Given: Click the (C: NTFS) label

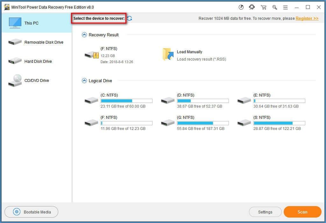Looking at the screenshot, I should pos(109,95).
